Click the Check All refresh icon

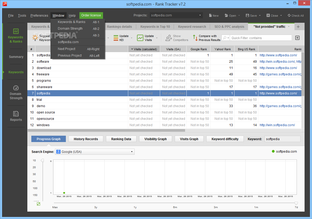tap(289, 15)
